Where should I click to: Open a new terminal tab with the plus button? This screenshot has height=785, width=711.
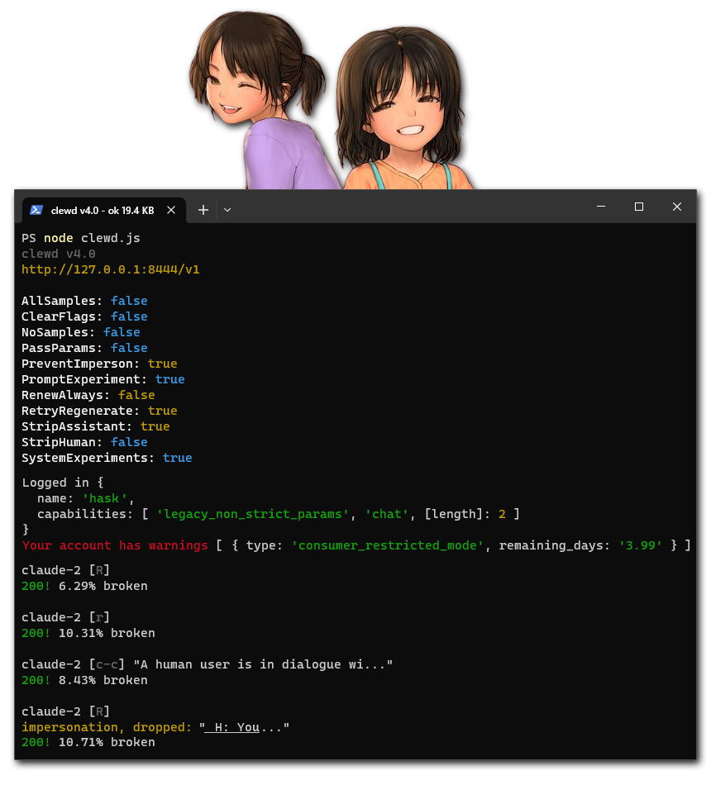(203, 209)
